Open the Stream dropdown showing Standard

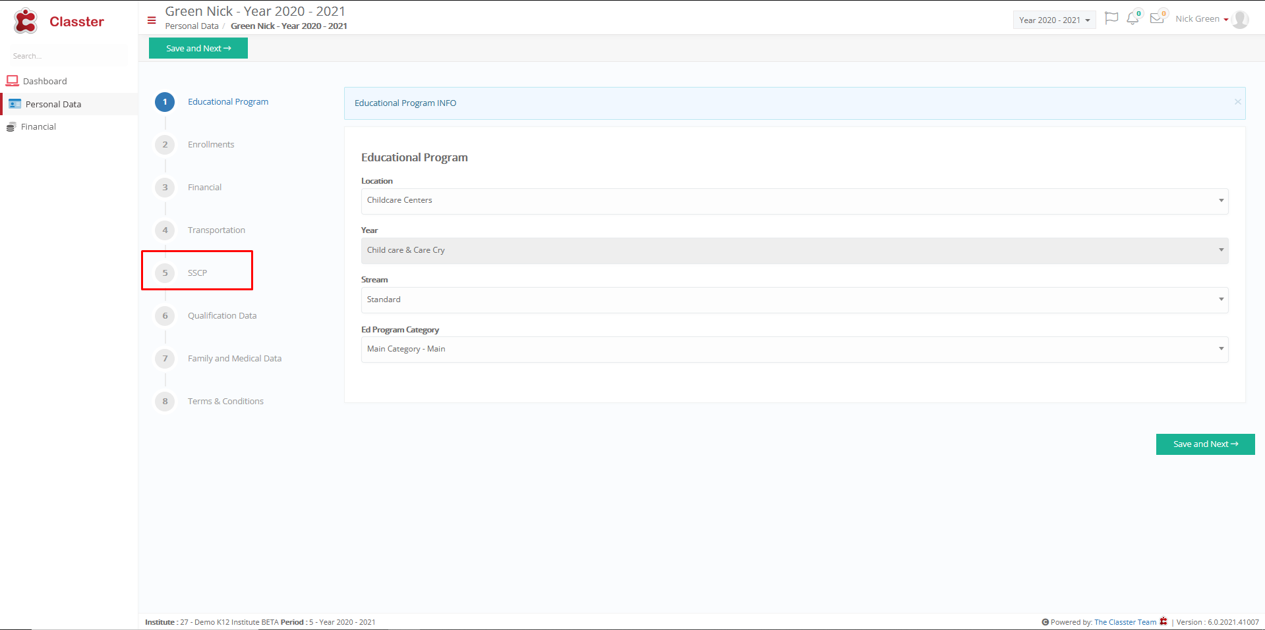[794, 300]
